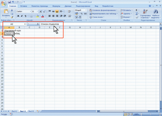This screenshot has width=162, height=116.
Task: Click Вставить in Ячейки group
Action: pyautogui.click(x=126, y=10)
